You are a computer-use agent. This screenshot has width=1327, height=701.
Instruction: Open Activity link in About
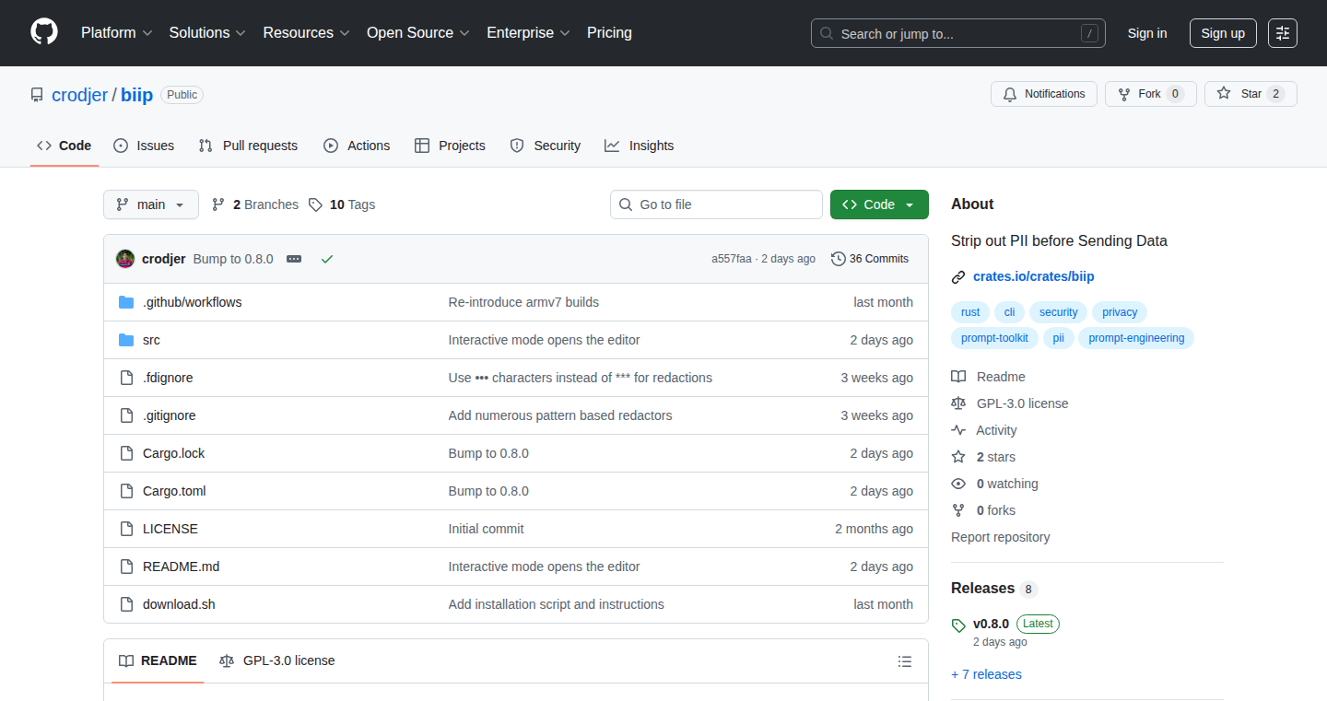click(985, 430)
